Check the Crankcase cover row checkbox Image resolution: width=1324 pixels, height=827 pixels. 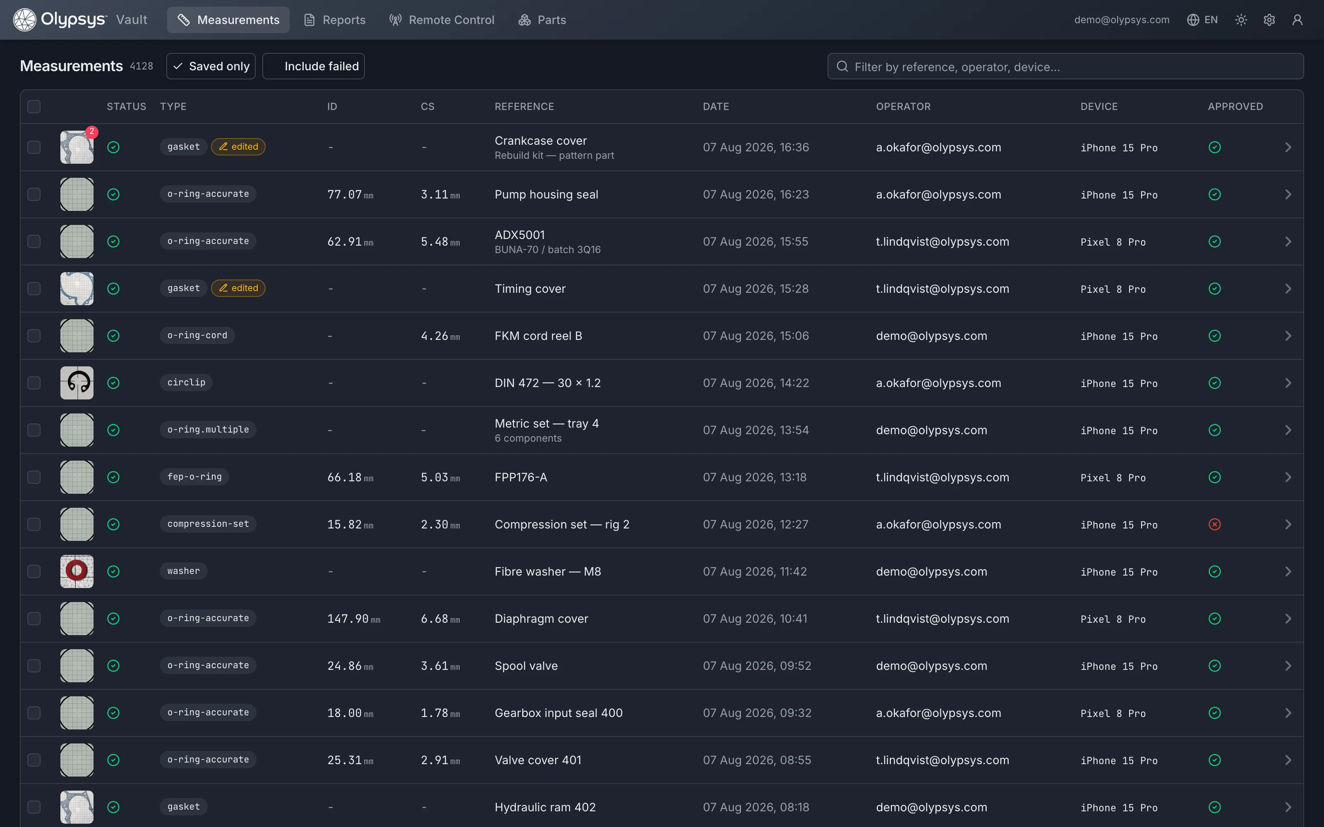coord(34,147)
